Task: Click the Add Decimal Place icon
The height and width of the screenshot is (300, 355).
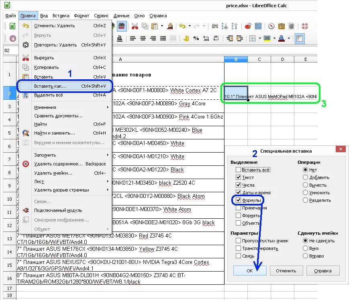Action: pos(206,38)
